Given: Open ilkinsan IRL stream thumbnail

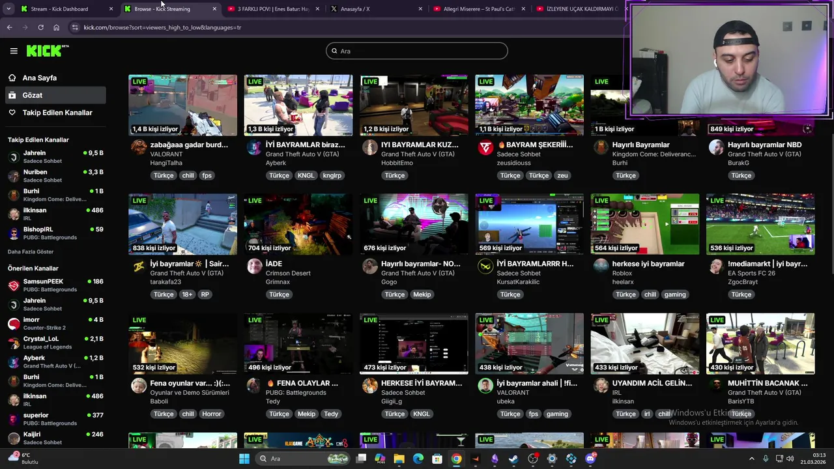Looking at the screenshot, I should pos(645,343).
